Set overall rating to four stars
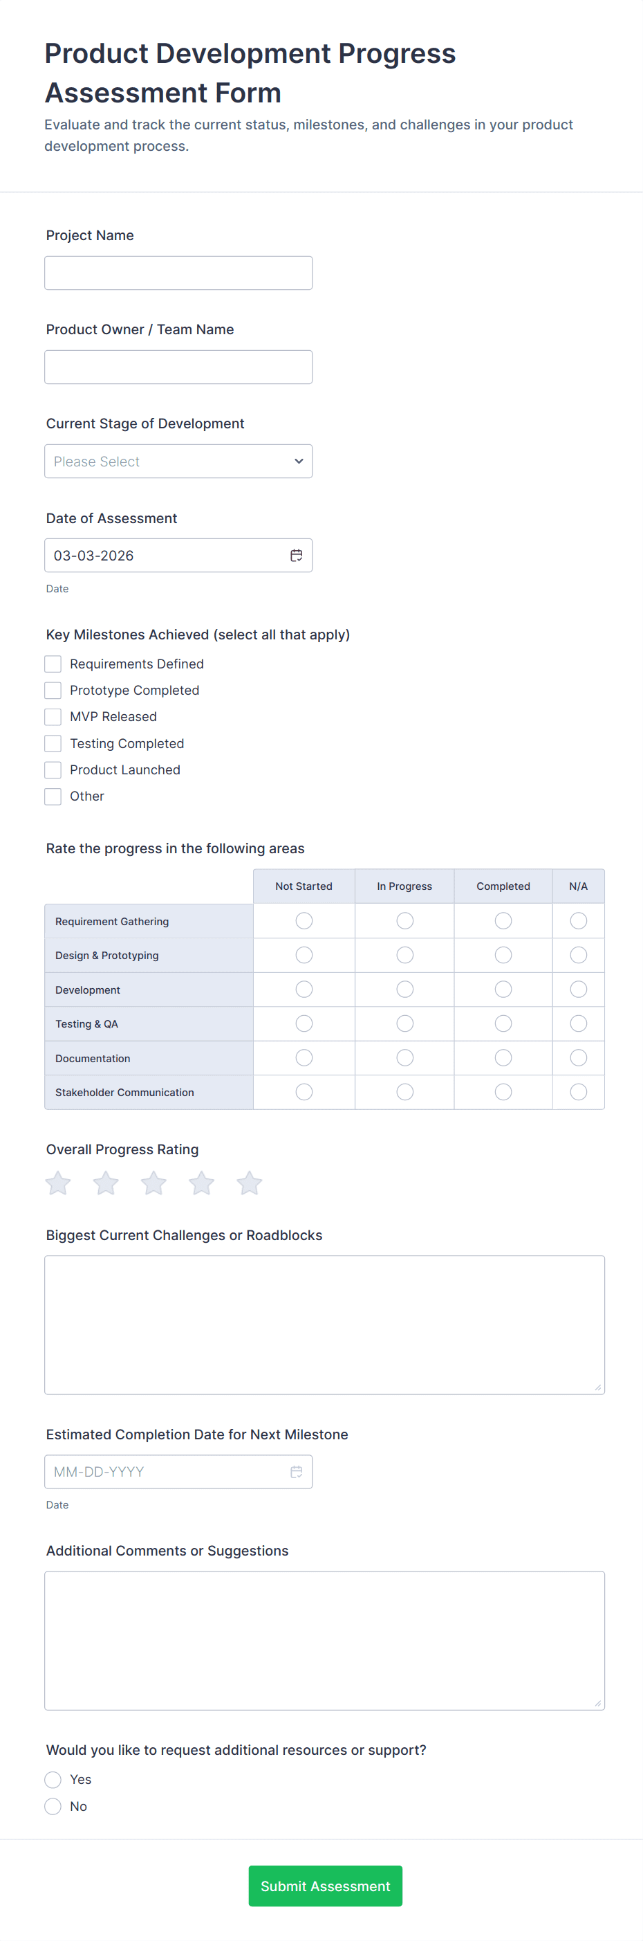This screenshot has width=643, height=1941. pos(202,1183)
